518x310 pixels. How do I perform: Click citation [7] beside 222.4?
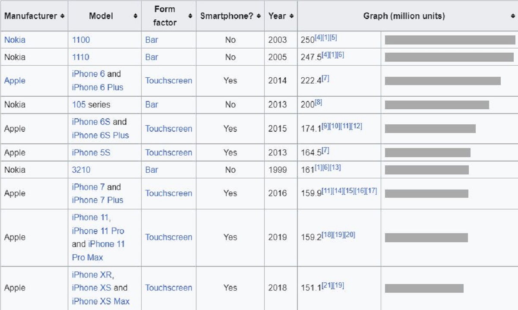tap(325, 78)
